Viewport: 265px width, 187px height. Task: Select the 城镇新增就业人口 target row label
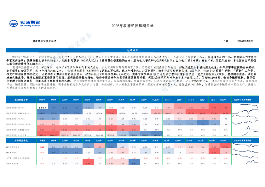click(21, 113)
